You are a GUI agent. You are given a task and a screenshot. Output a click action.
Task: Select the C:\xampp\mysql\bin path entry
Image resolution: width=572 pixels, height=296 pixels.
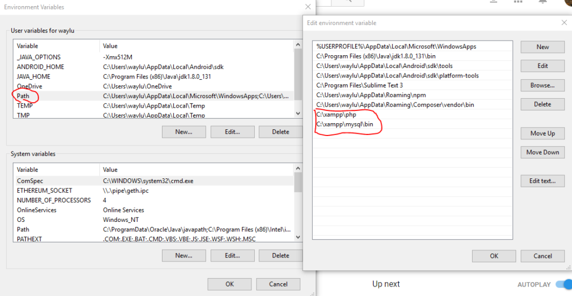(413, 124)
